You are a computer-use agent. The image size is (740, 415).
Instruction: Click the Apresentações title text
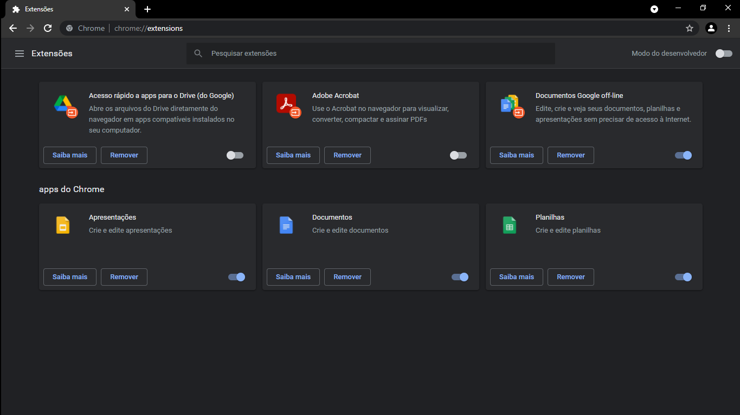click(x=112, y=218)
